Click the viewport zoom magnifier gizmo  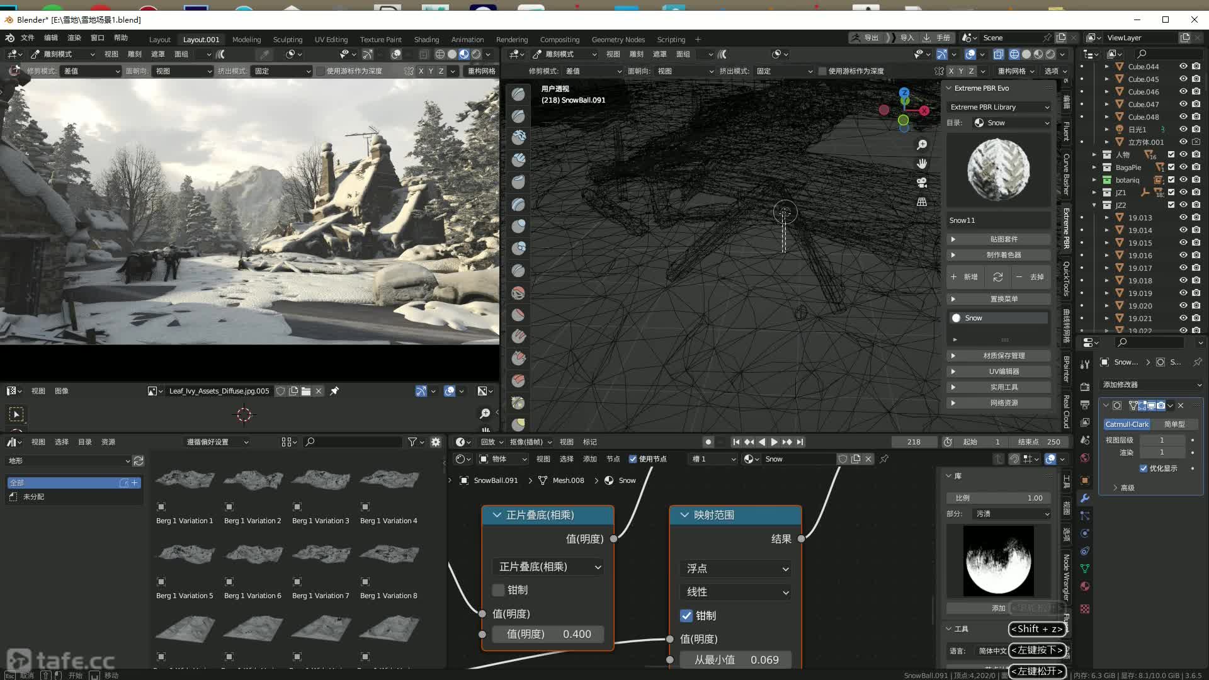[x=922, y=145]
